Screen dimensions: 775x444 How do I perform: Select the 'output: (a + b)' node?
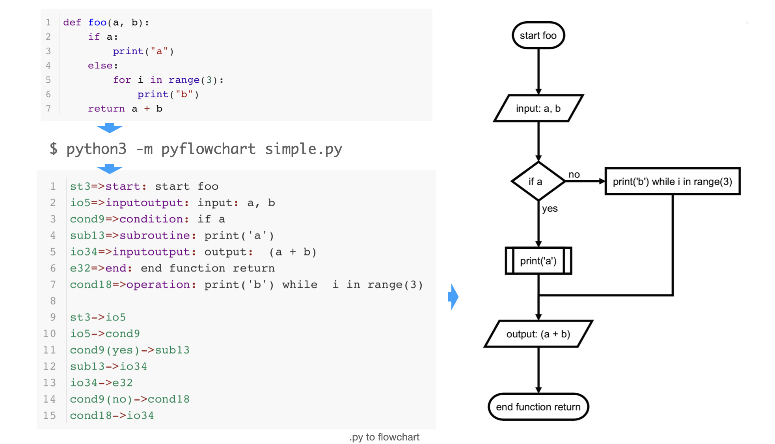coord(538,334)
